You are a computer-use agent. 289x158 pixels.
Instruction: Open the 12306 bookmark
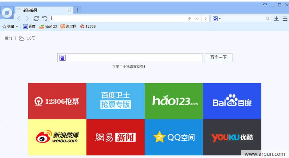pyautogui.click(x=88, y=26)
